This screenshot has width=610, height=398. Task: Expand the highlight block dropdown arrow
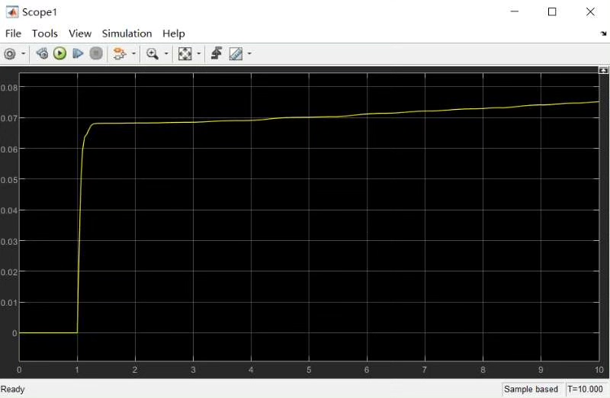click(x=134, y=53)
